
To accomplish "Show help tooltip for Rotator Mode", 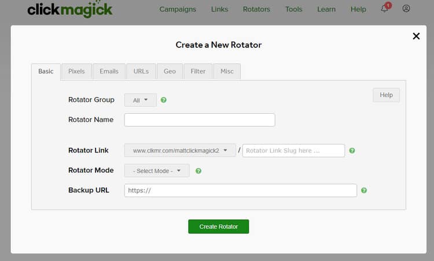I will (x=198, y=171).
